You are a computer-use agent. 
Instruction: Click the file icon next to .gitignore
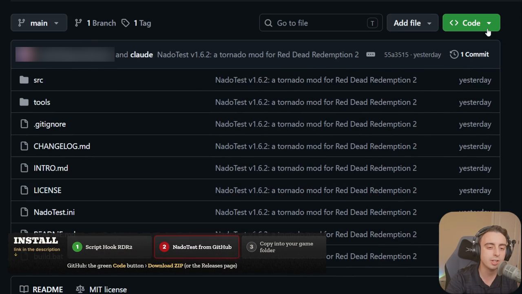(x=24, y=124)
